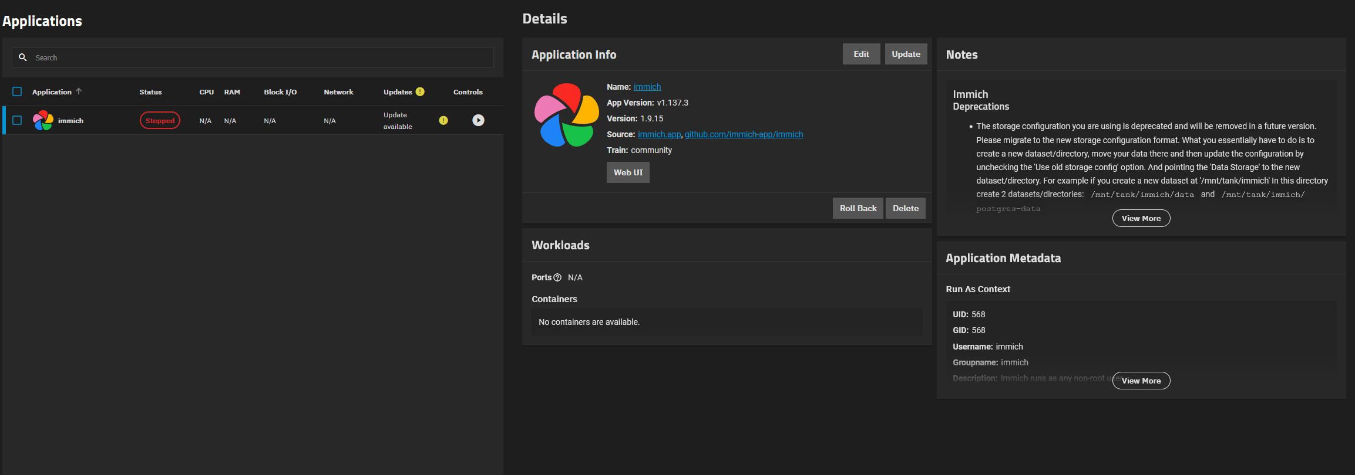The width and height of the screenshot is (1355, 475).
Task: Focus the Search applications field
Action: coord(253,57)
